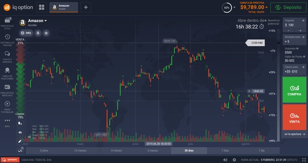Toggle fullscreen icon at bottom right

[x=304, y=160]
